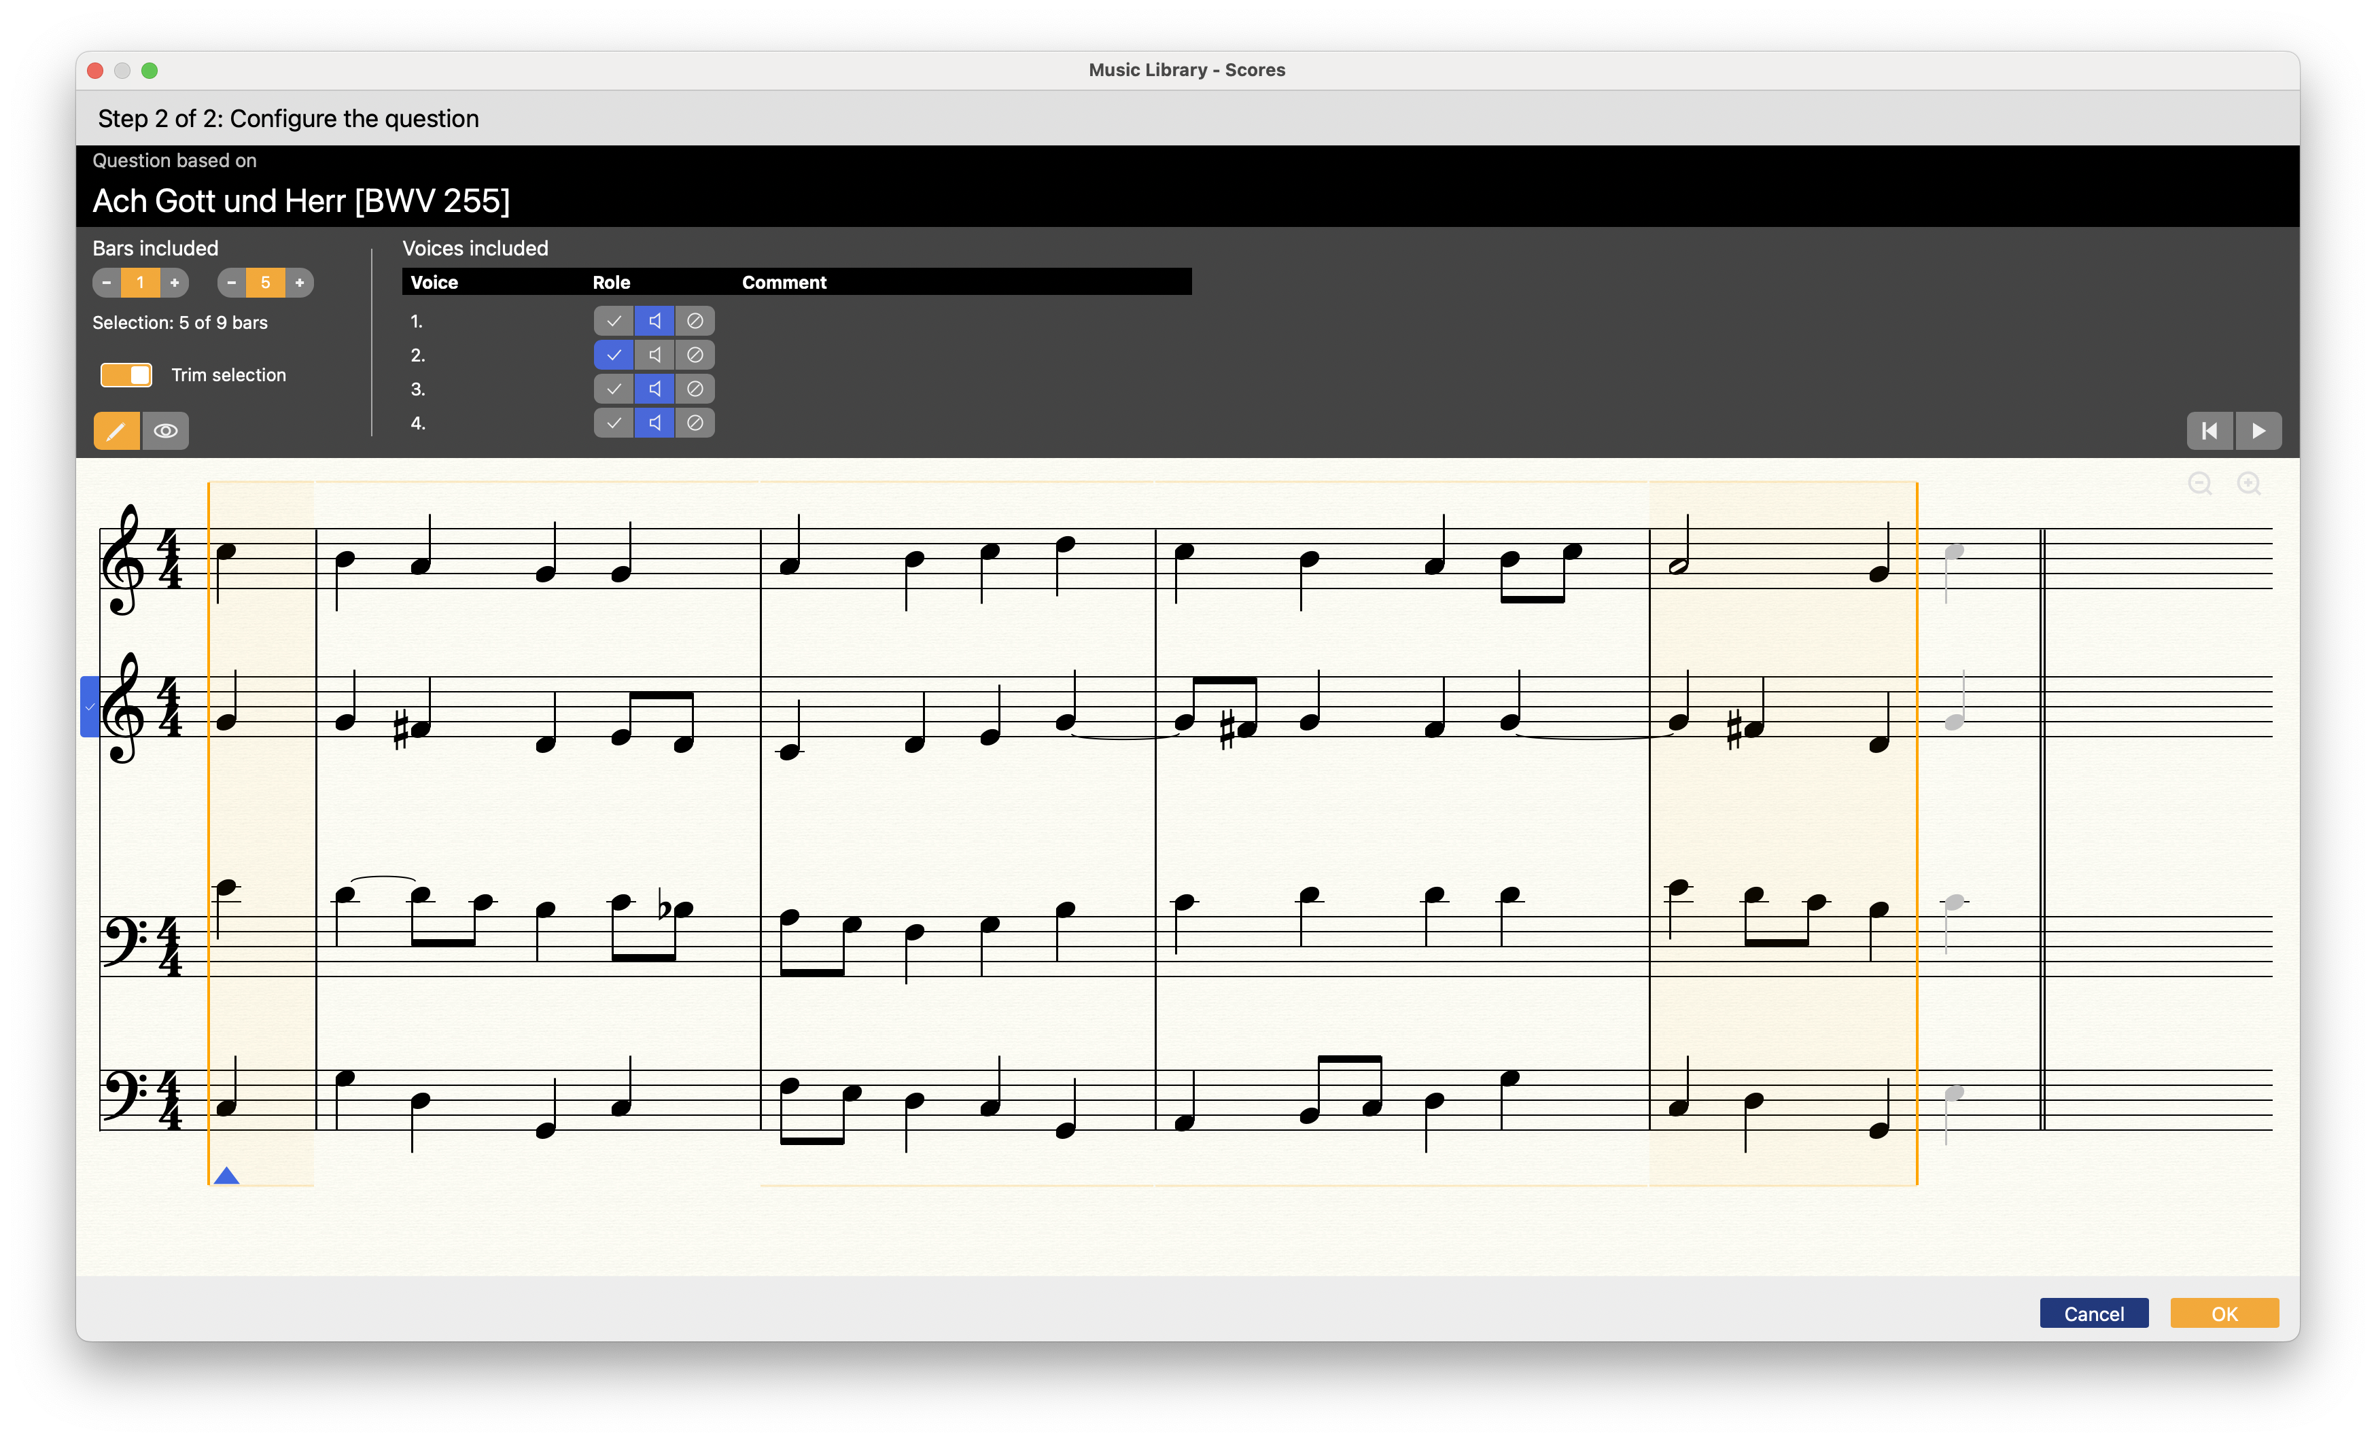Decrease the ending bar number
The width and height of the screenshot is (2376, 1442).
(232, 283)
